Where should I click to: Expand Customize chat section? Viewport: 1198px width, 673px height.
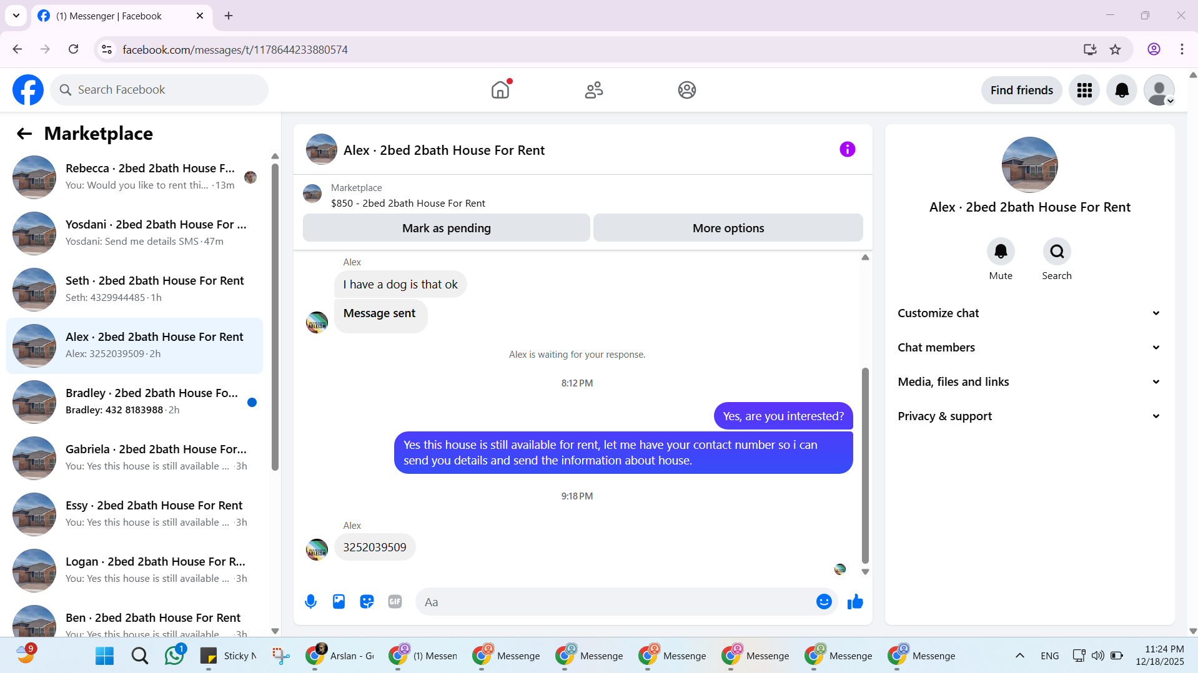tap(1029, 313)
